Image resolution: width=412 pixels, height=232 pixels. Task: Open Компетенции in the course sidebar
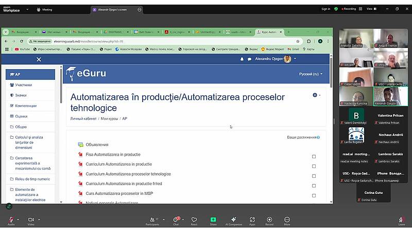coord(30,106)
